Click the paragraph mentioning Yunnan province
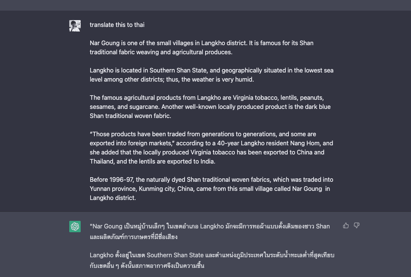 point(212,189)
